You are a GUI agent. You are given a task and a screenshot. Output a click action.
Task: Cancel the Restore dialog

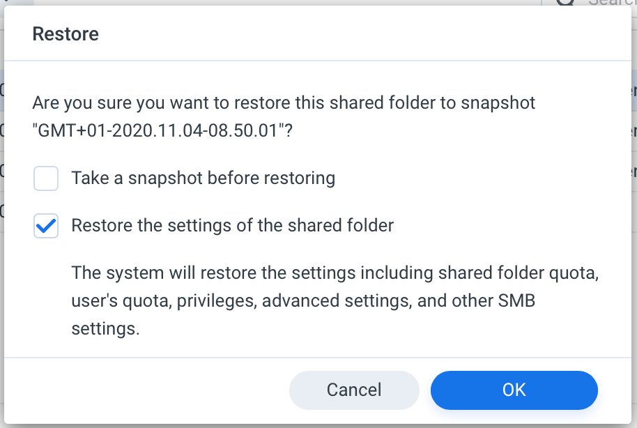354,390
